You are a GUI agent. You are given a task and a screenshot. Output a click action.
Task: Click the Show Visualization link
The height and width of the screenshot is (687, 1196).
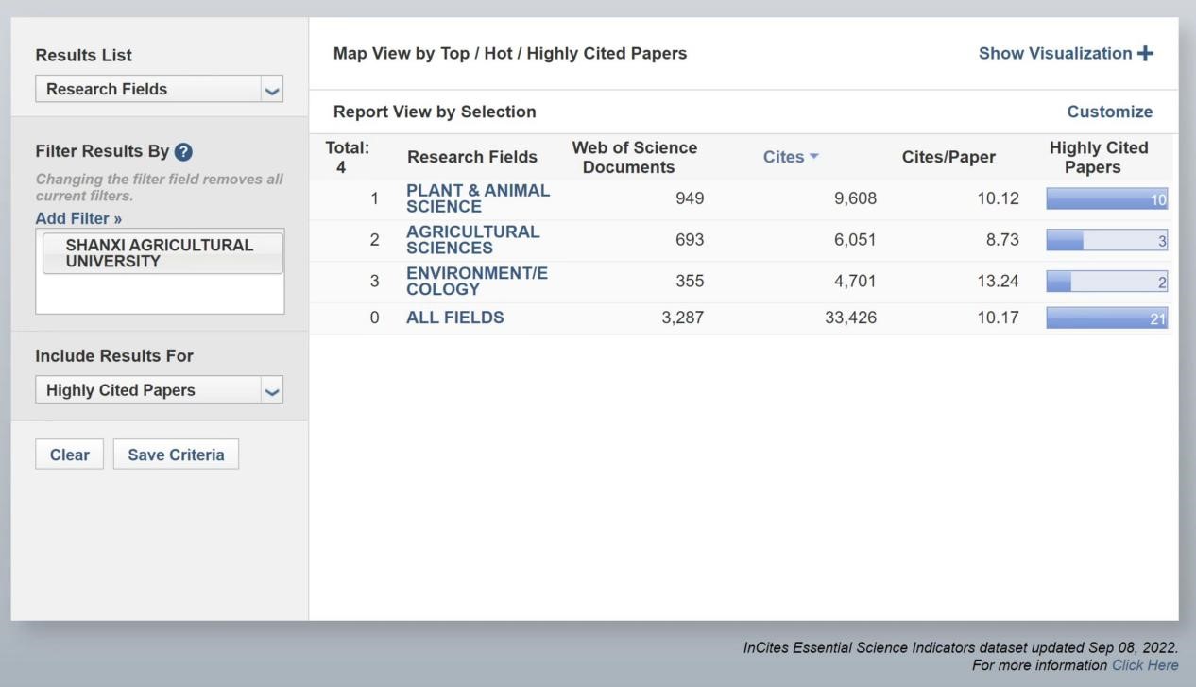pos(1054,54)
